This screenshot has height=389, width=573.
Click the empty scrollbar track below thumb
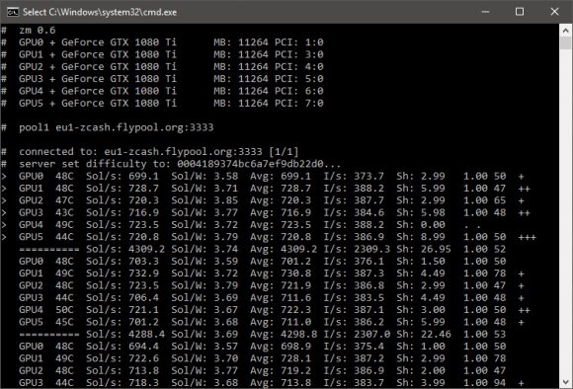[x=566, y=212]
